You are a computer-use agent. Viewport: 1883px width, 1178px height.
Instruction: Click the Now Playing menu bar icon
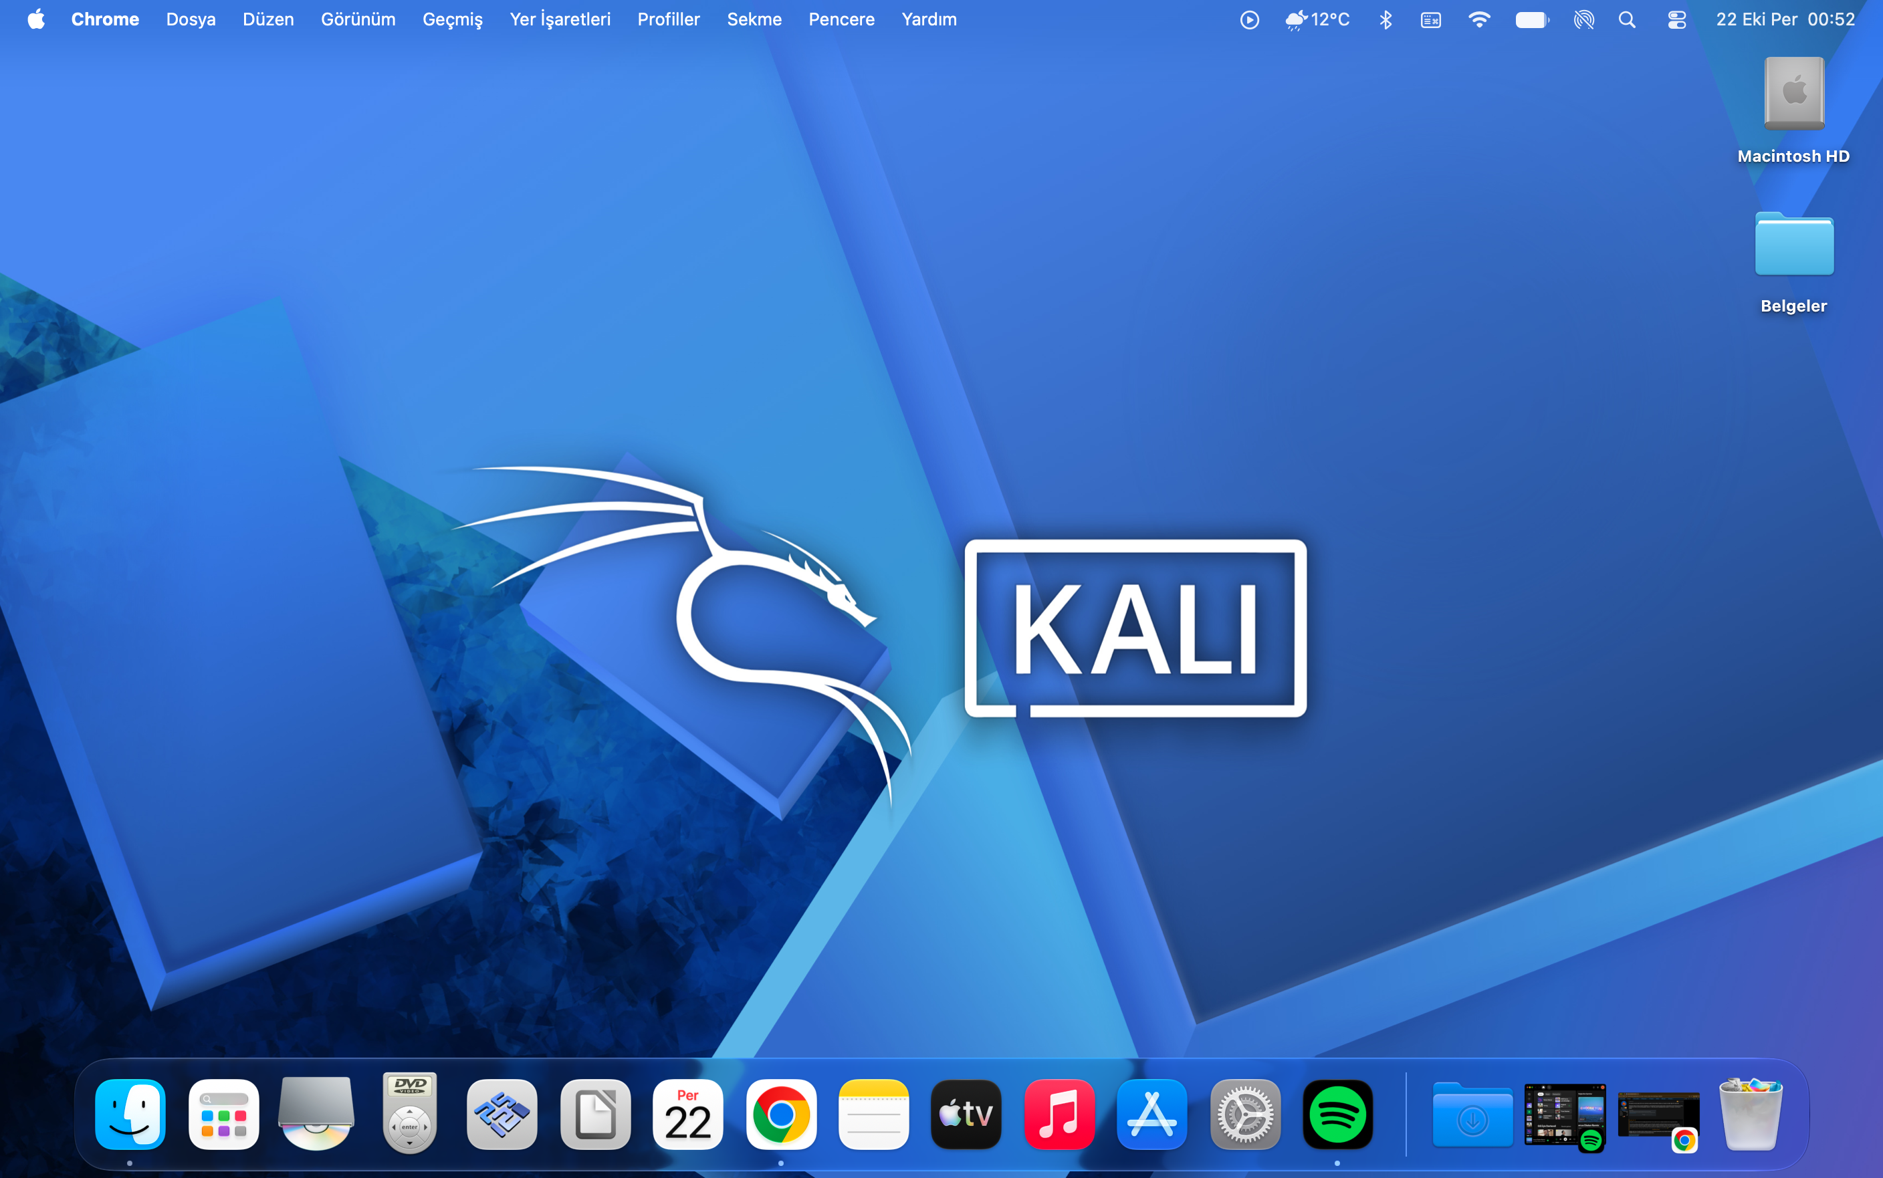coord(1249,19)
